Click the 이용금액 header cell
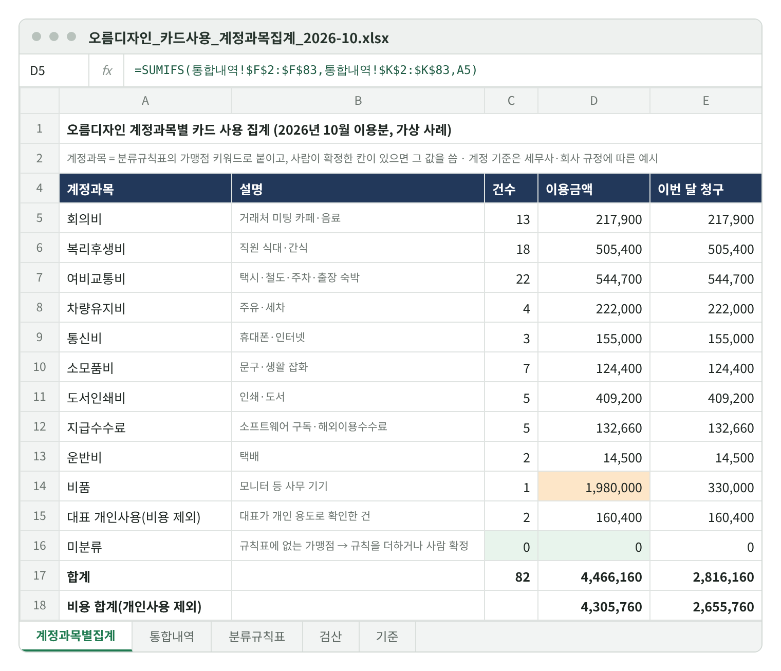Viewport: 781px width, 671px height. [594, 189]
